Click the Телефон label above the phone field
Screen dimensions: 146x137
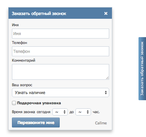(x=19, y=43)
